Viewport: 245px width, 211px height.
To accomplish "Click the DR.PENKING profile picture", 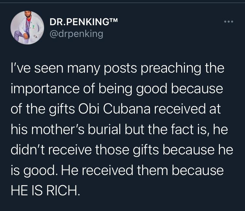I will coord(27,27).
